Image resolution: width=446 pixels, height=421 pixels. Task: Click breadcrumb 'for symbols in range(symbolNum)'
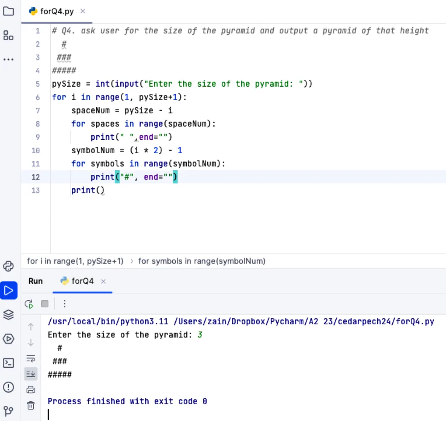point(201,261)
